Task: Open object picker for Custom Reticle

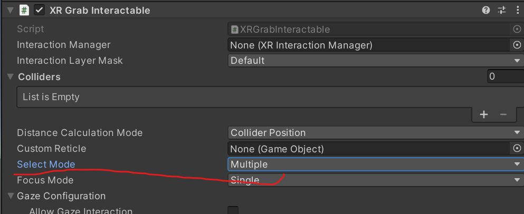Action: pyautogui.click(x=517, y=149)
